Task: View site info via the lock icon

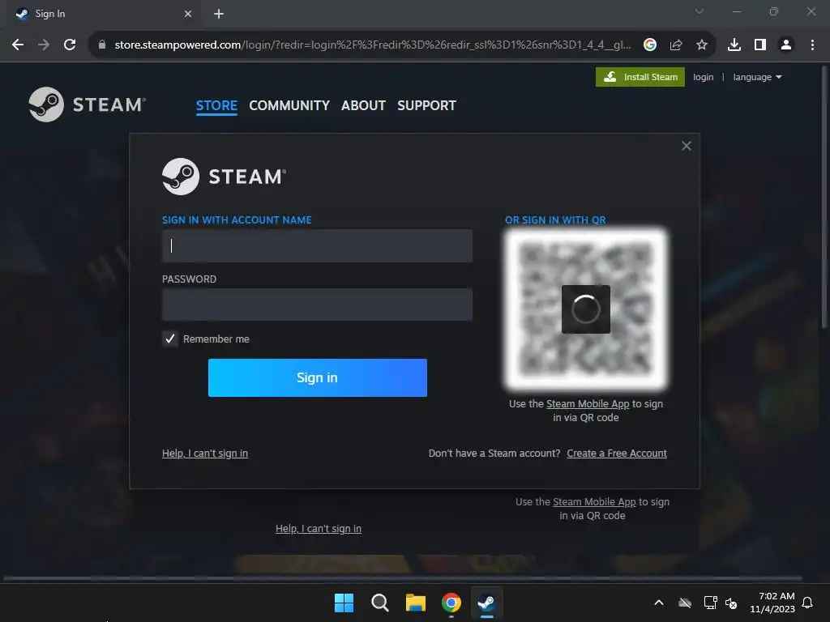Action: [x=102, y=45]
